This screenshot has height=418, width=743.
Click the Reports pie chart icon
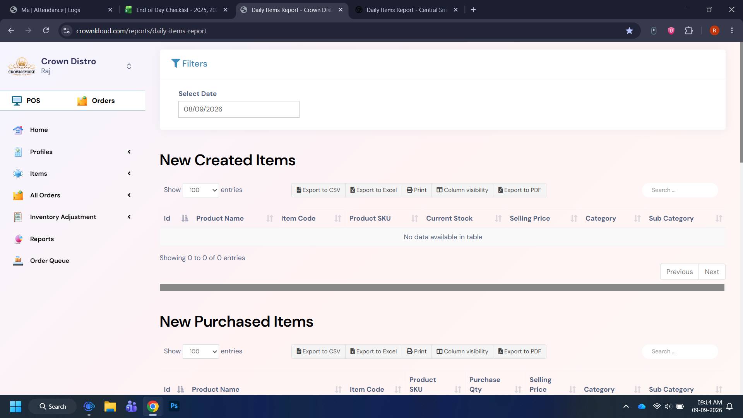(x=18, y=239)
